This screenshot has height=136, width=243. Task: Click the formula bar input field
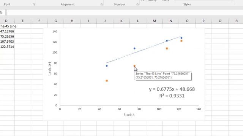tap(125, 12)
